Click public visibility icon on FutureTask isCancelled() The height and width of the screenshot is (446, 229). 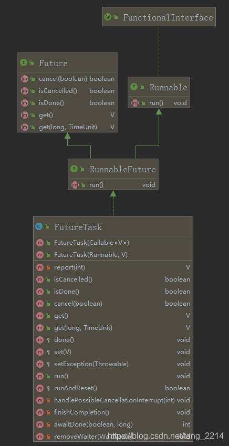click(48, 279)
